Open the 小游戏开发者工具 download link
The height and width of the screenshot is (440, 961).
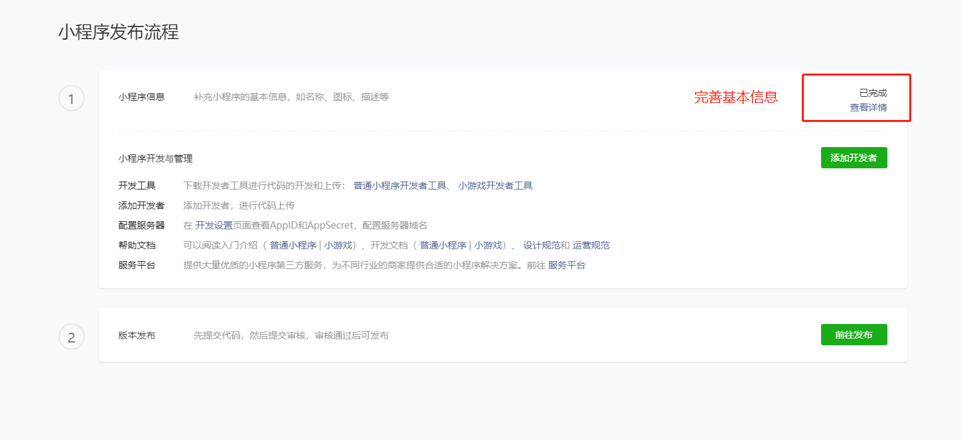(495, 186)
